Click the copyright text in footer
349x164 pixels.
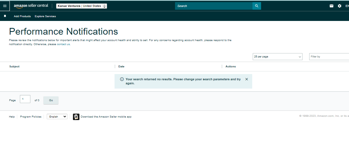[324, 116]
